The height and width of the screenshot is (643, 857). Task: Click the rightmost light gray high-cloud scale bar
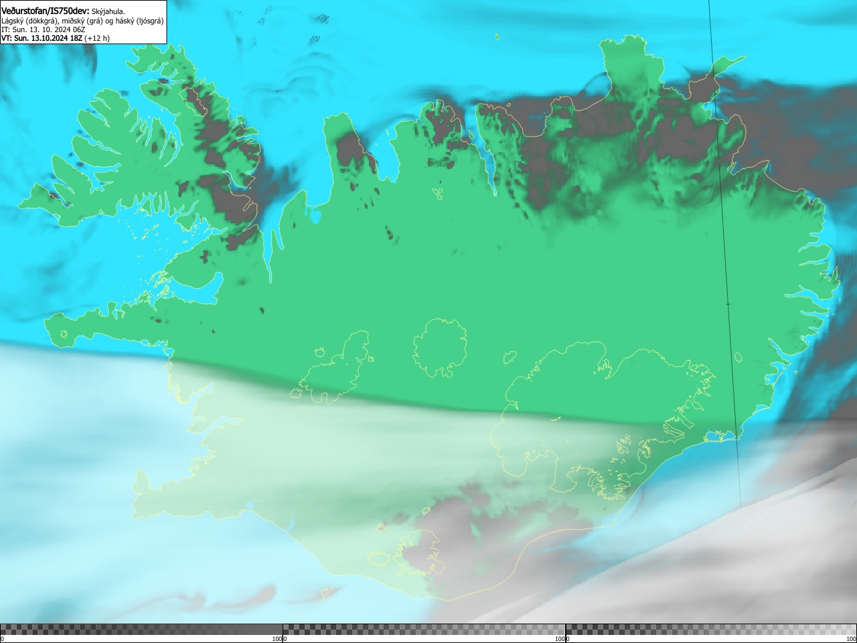pos(711,630)
